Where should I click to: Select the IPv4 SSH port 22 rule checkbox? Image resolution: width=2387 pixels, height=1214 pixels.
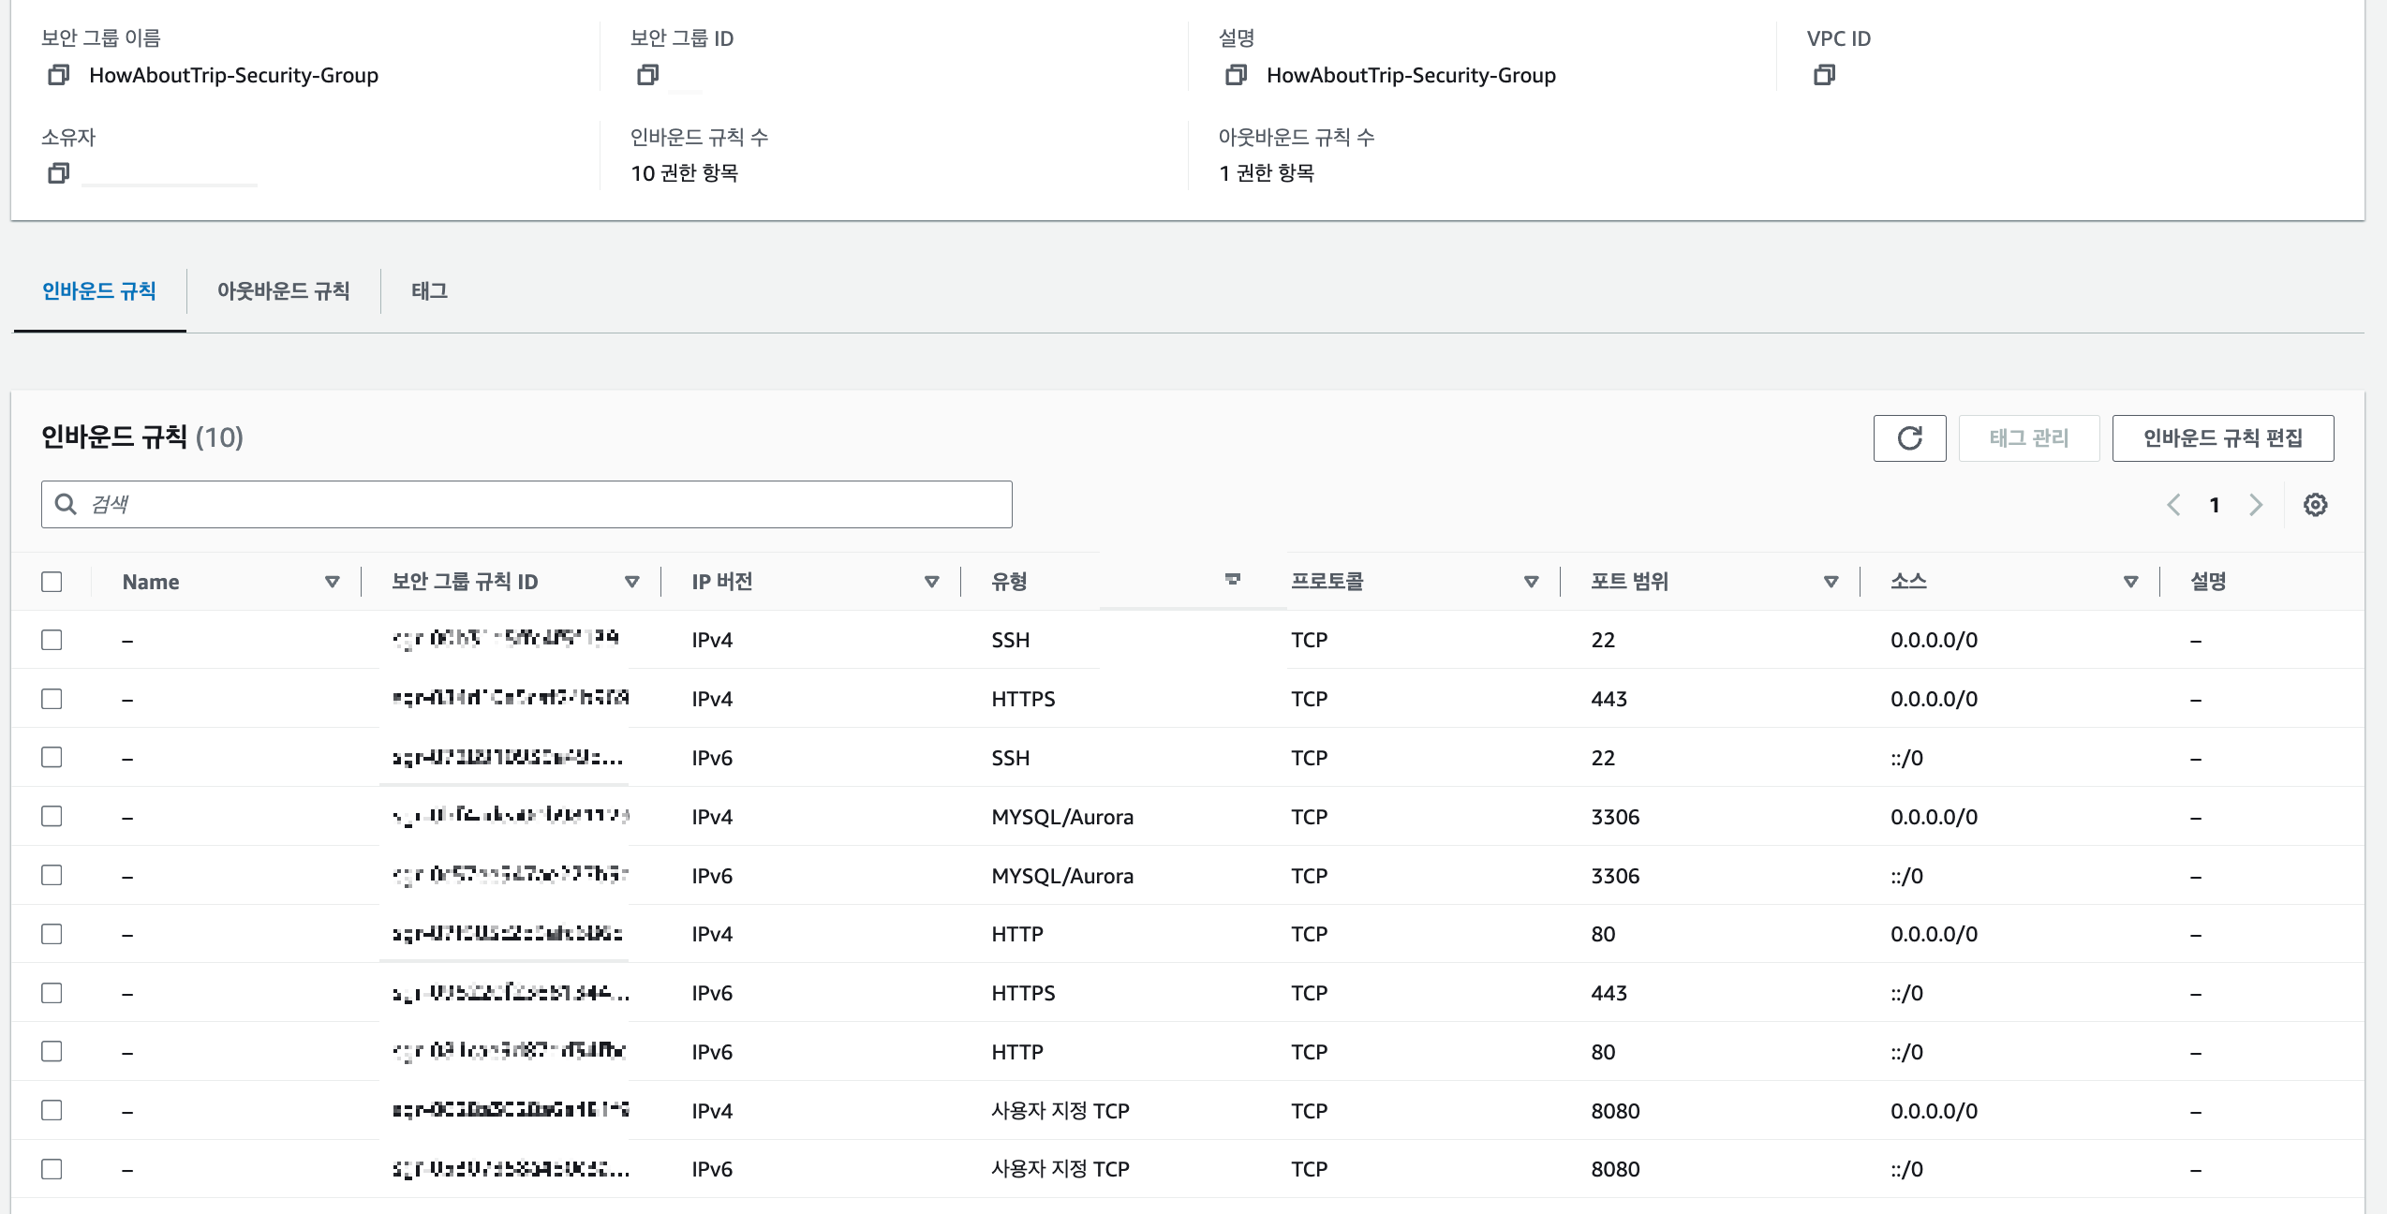pos(52,640)
